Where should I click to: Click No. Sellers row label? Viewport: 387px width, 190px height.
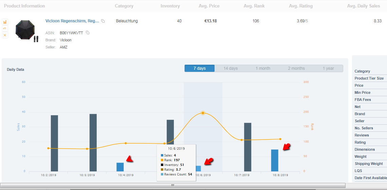(364, 128)
